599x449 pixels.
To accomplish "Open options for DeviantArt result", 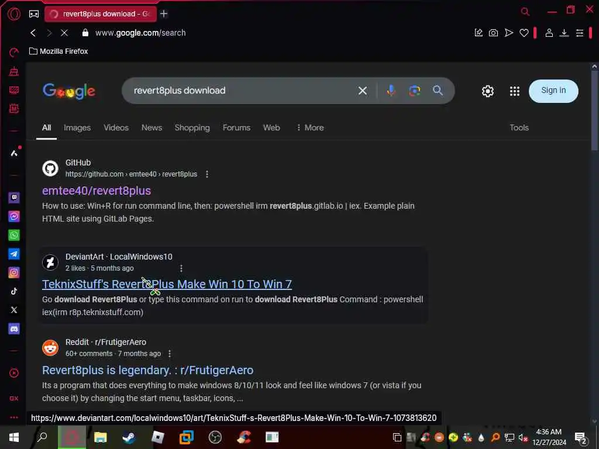I will pyautogui.click(x=181, y=268).
